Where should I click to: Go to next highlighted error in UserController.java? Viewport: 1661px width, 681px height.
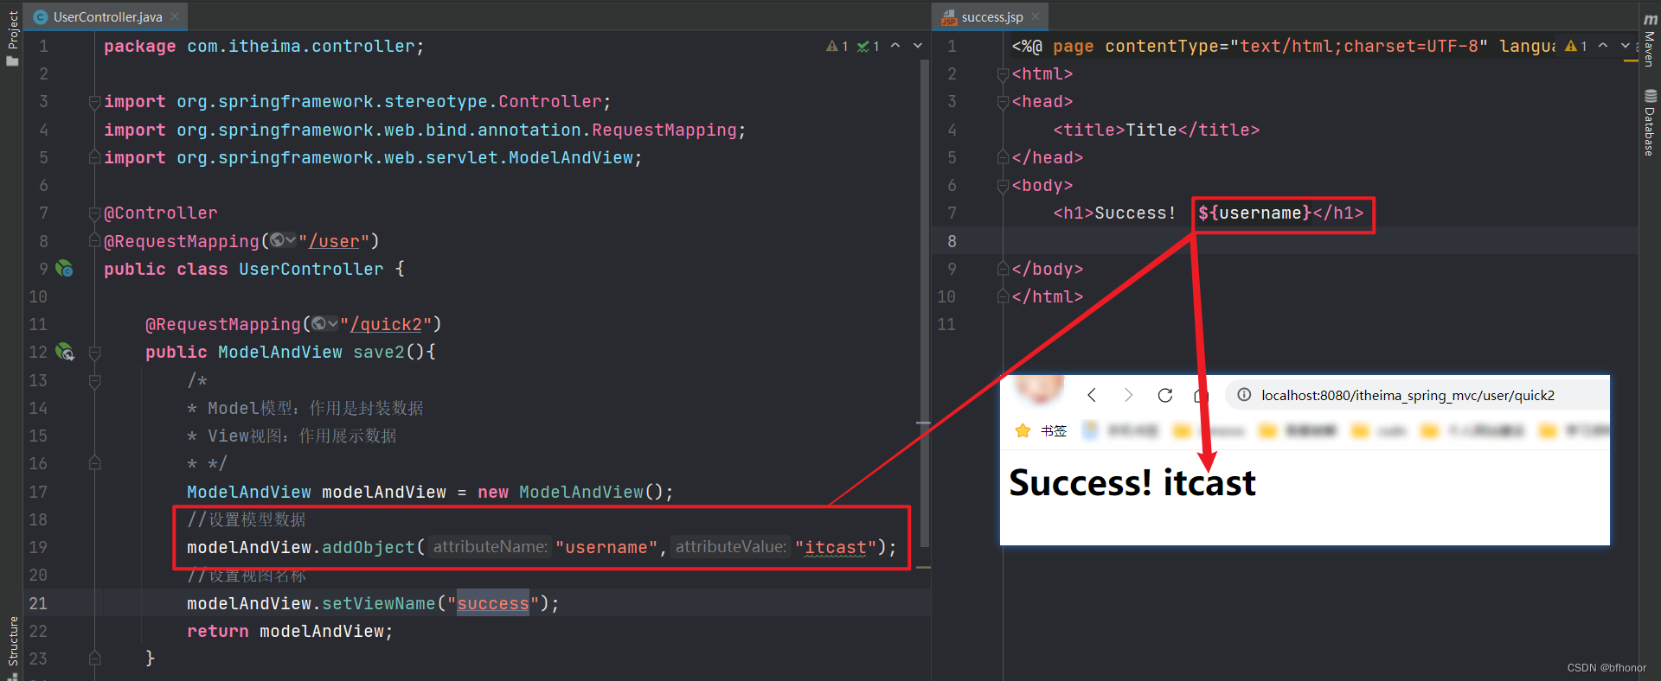[918, 46]
